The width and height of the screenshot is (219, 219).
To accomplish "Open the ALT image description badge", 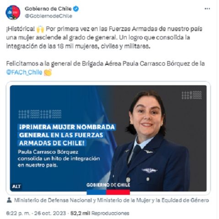I will tap(16, 187).
